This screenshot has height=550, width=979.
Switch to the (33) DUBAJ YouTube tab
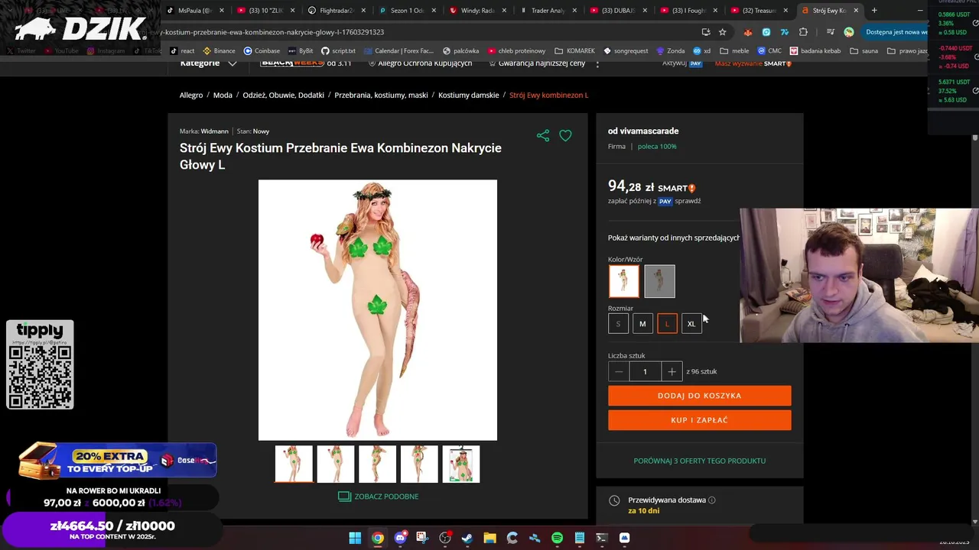616,11
